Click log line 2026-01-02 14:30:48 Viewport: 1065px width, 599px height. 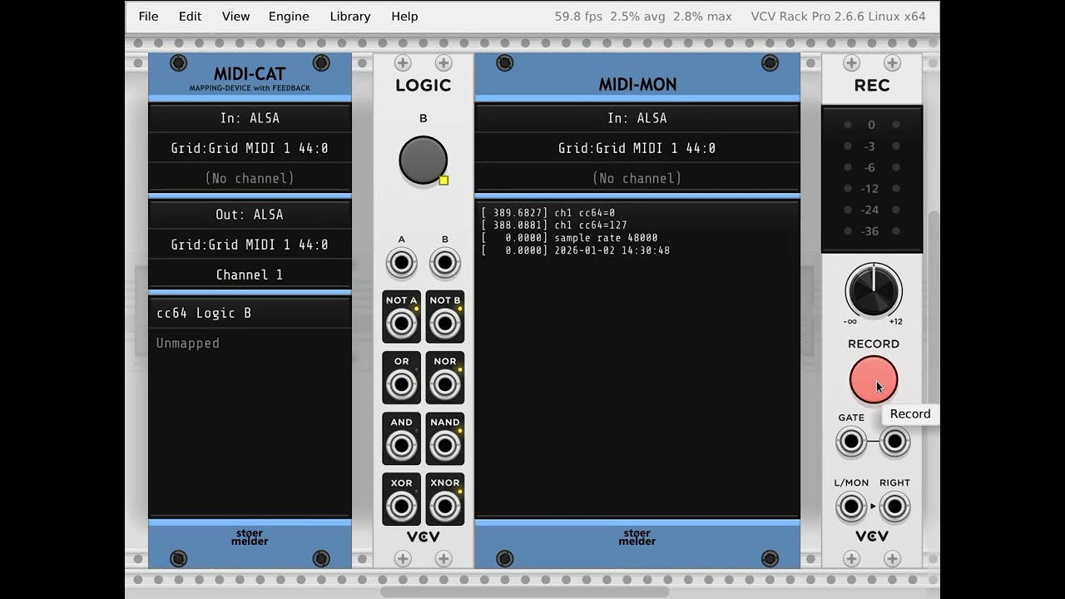575,250
